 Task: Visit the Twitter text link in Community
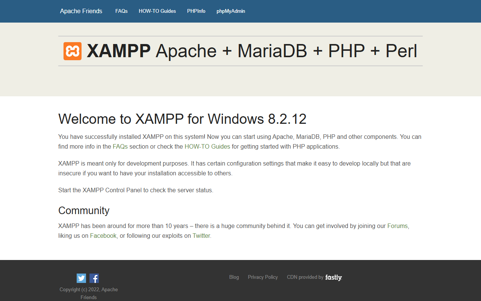pyautogui.click(x=201, y=236)
